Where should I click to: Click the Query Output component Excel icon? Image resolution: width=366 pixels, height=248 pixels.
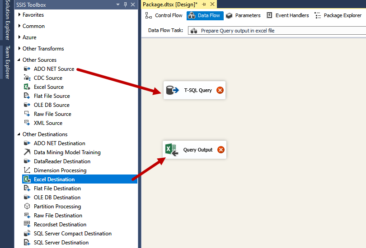coord(172,150)
